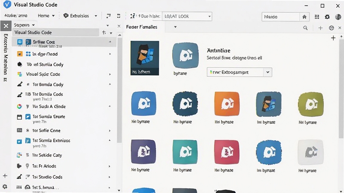Close the sidebar with the X button

coord(6,26)
